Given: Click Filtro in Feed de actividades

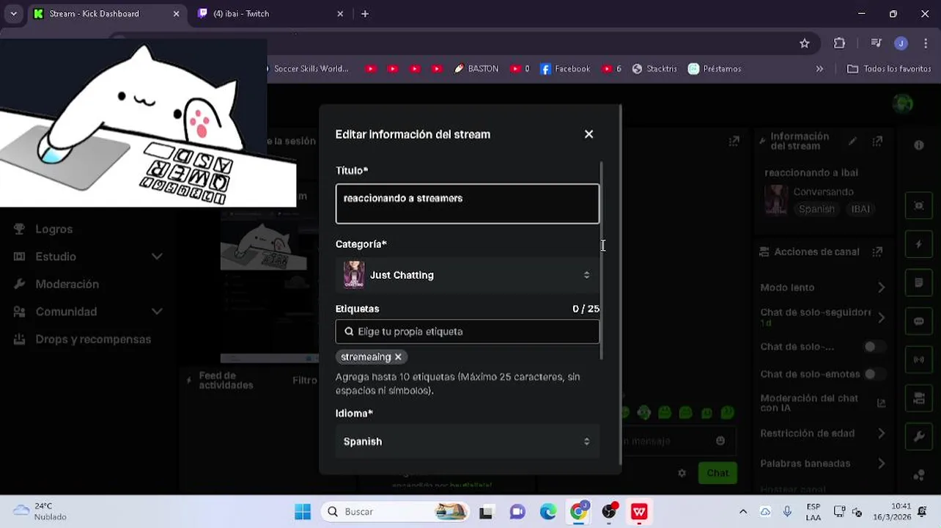Looking at the screenshot, I should pos(305,380).
